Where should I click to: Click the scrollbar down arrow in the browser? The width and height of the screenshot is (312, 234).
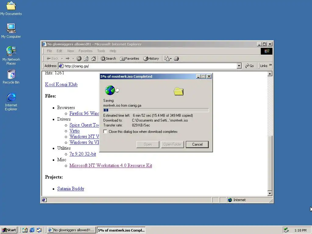(270, 193)
